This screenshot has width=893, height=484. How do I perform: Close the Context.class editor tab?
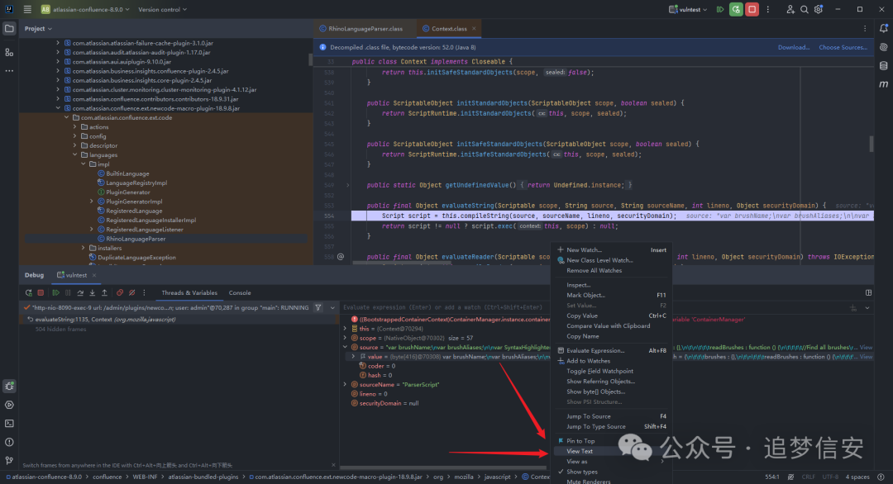[474, 28]
